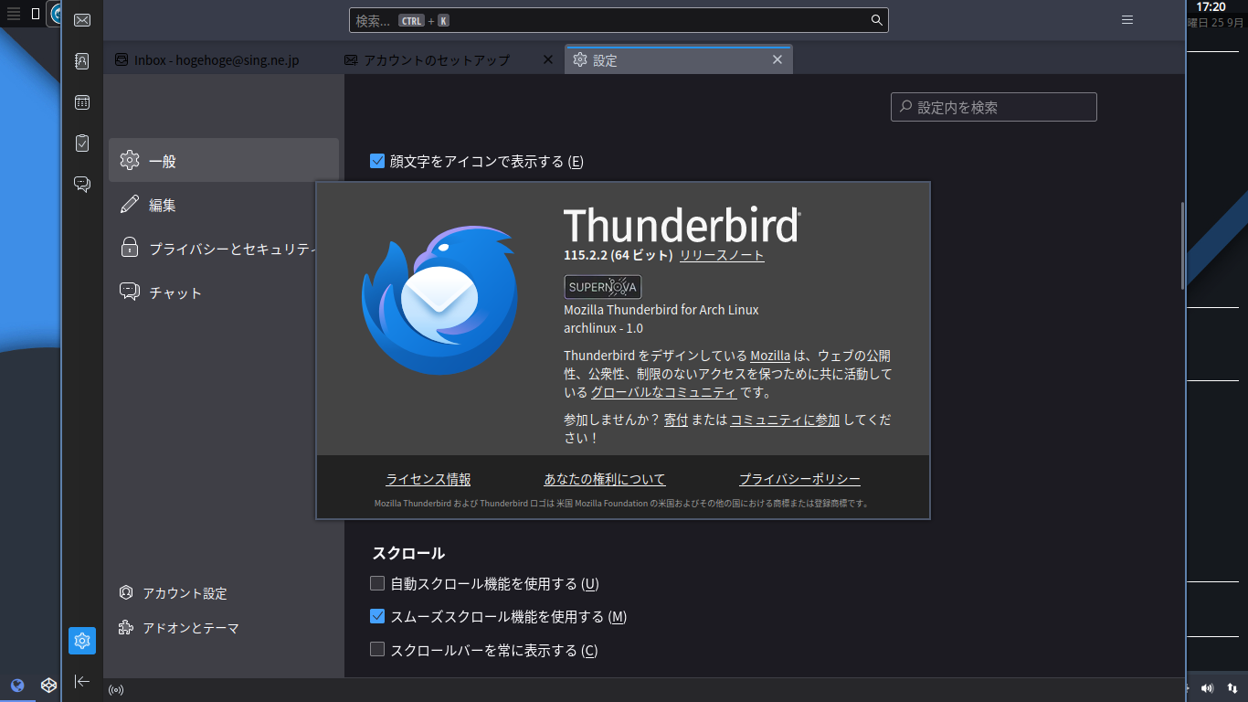1248x702 pixels.
Task: Click the global 検索 bar at top
Action: pyautogui.click(x=619, y=20)
